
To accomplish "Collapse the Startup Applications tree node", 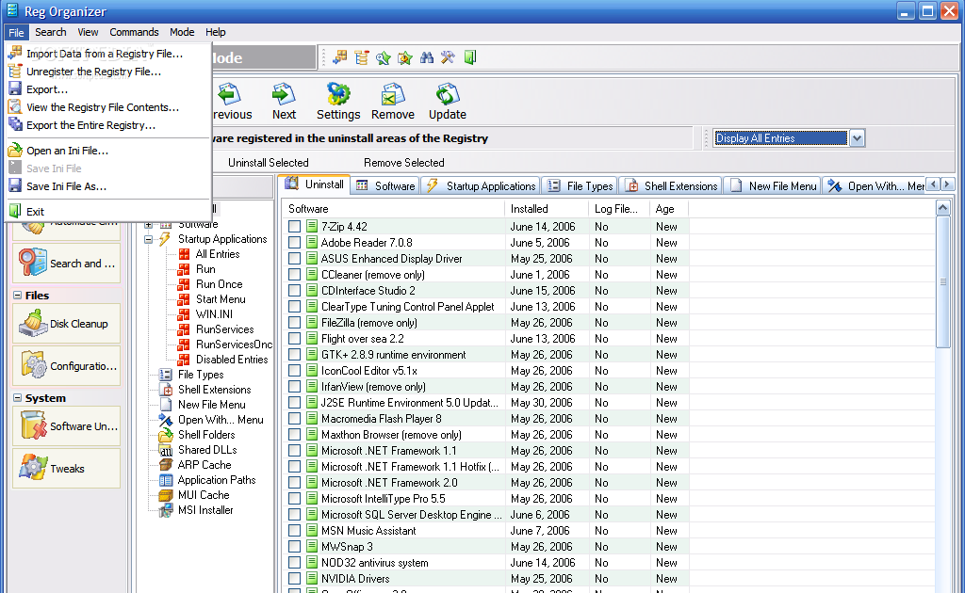I will click(148, 239).
